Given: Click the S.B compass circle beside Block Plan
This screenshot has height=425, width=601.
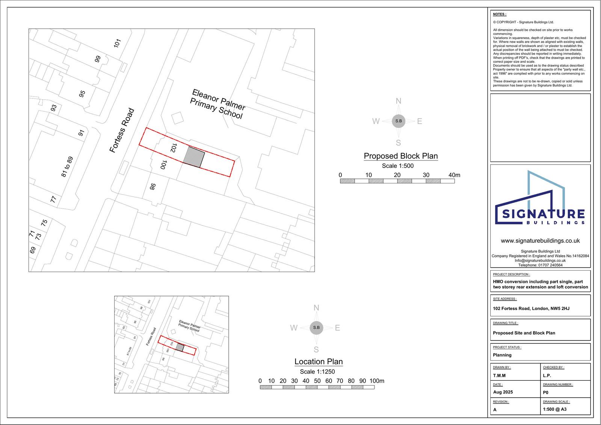Looking at the screenshot, I should coord(399,121).
